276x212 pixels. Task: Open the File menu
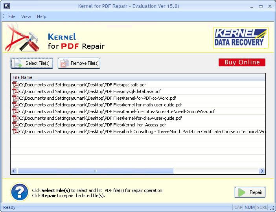12,16
